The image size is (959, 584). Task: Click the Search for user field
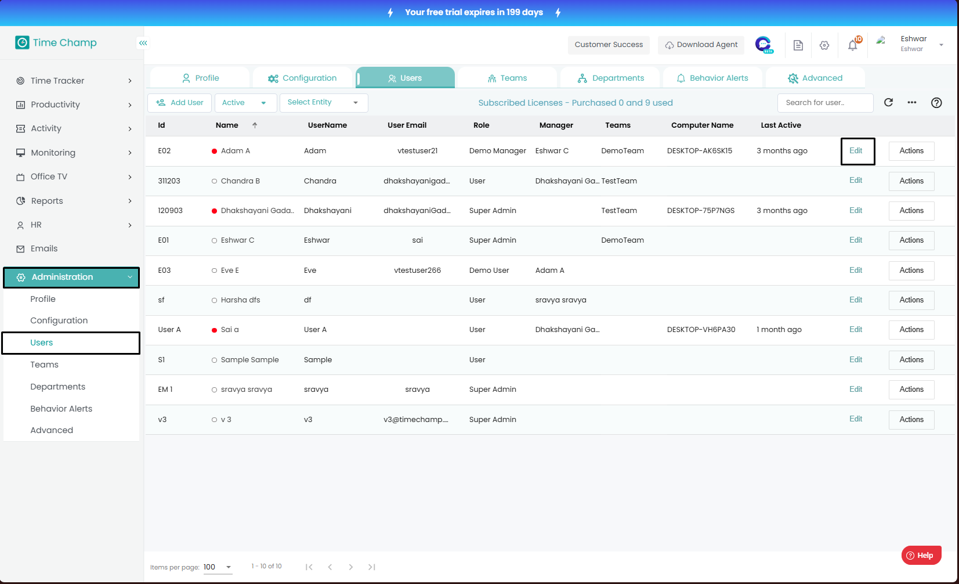(x=824, y=103)
